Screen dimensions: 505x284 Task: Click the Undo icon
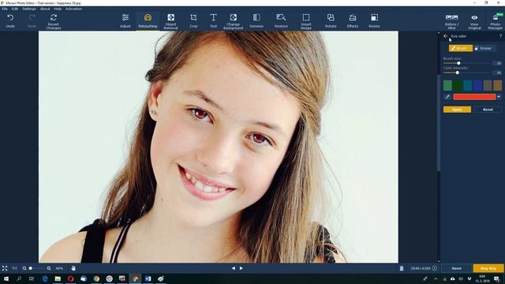[x=10, y=17]
